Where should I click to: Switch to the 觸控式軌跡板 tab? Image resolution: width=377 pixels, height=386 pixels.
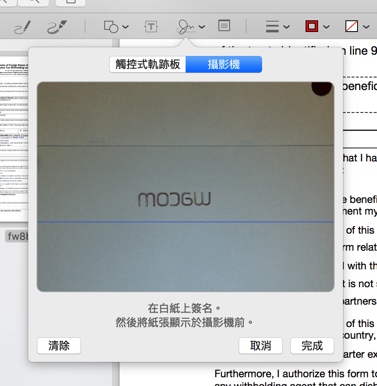pyautogui.click(x=148, y=64)
